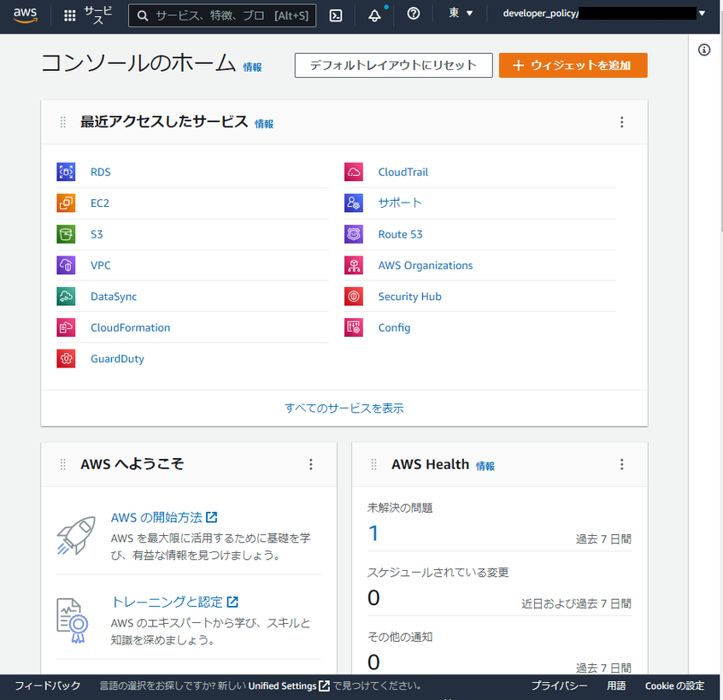Open the S3 link
The height and width of the screenshot is (700, 723).
click(x=97, y=234)
